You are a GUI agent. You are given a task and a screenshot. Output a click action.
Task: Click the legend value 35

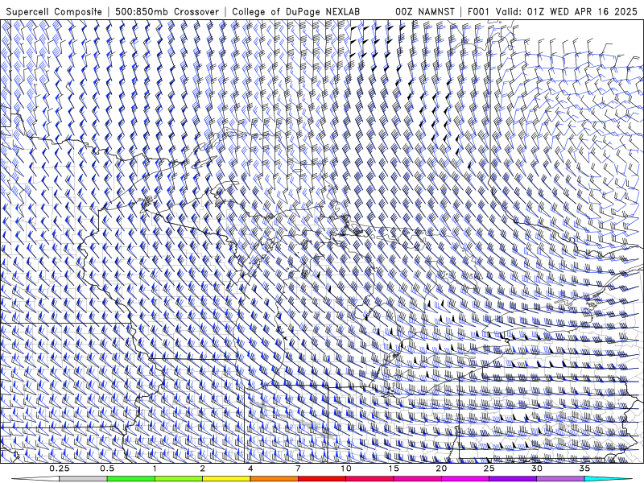click(584, 469)
